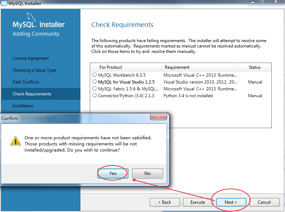Click Workbench row's Microsoft Visual C++ 2013 Runtime requirement
This screenshot has height=212, width=285.
200,75
